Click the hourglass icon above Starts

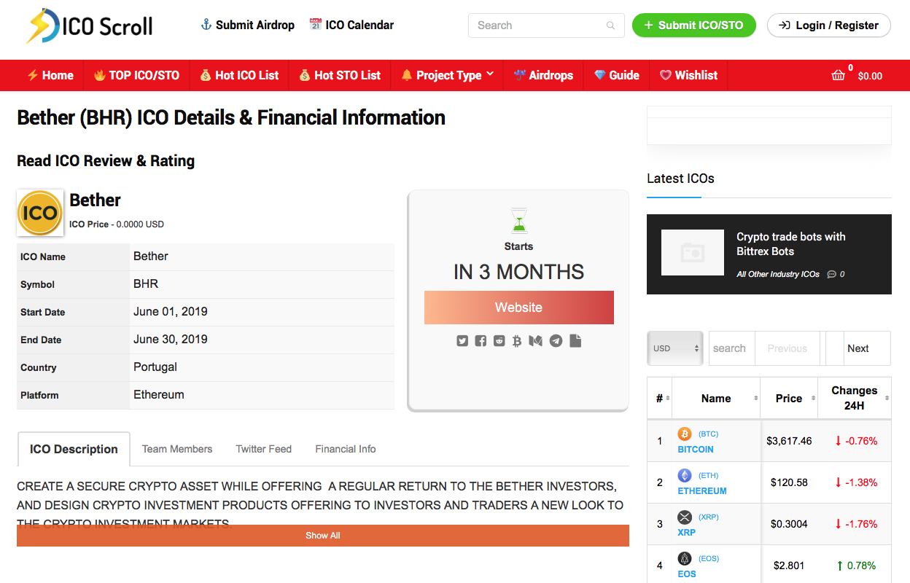518,220
